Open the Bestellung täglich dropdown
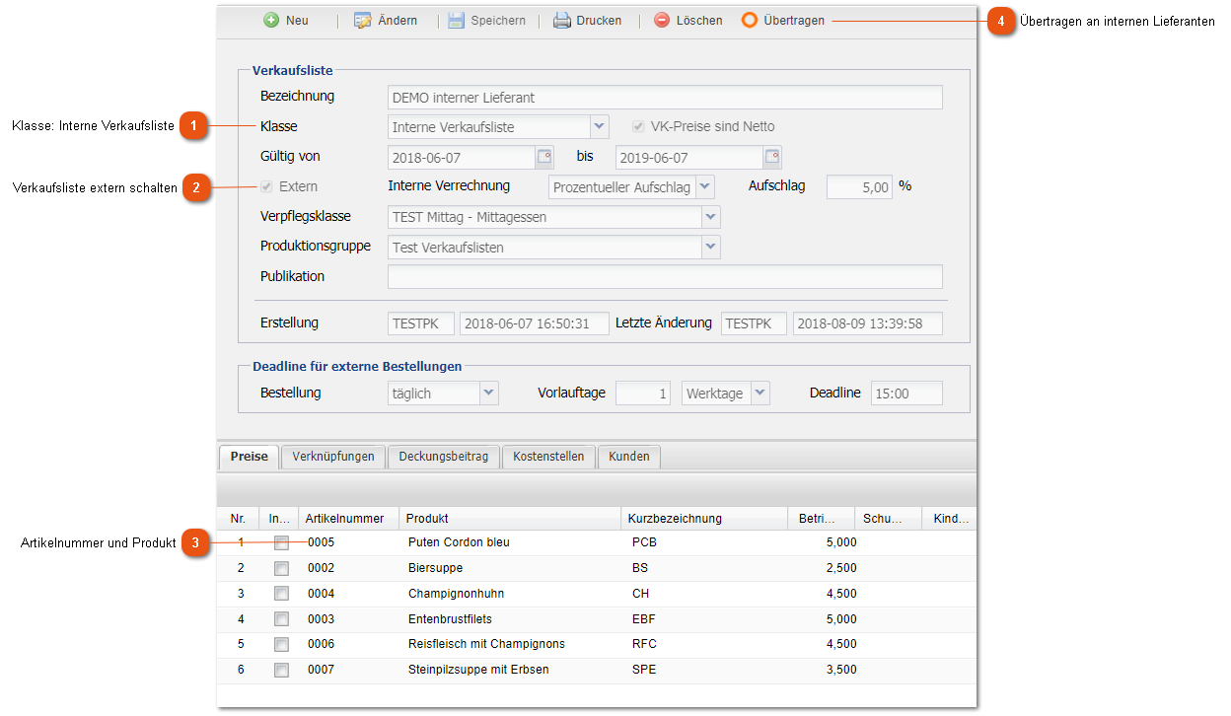 click(x=489, y=394)
